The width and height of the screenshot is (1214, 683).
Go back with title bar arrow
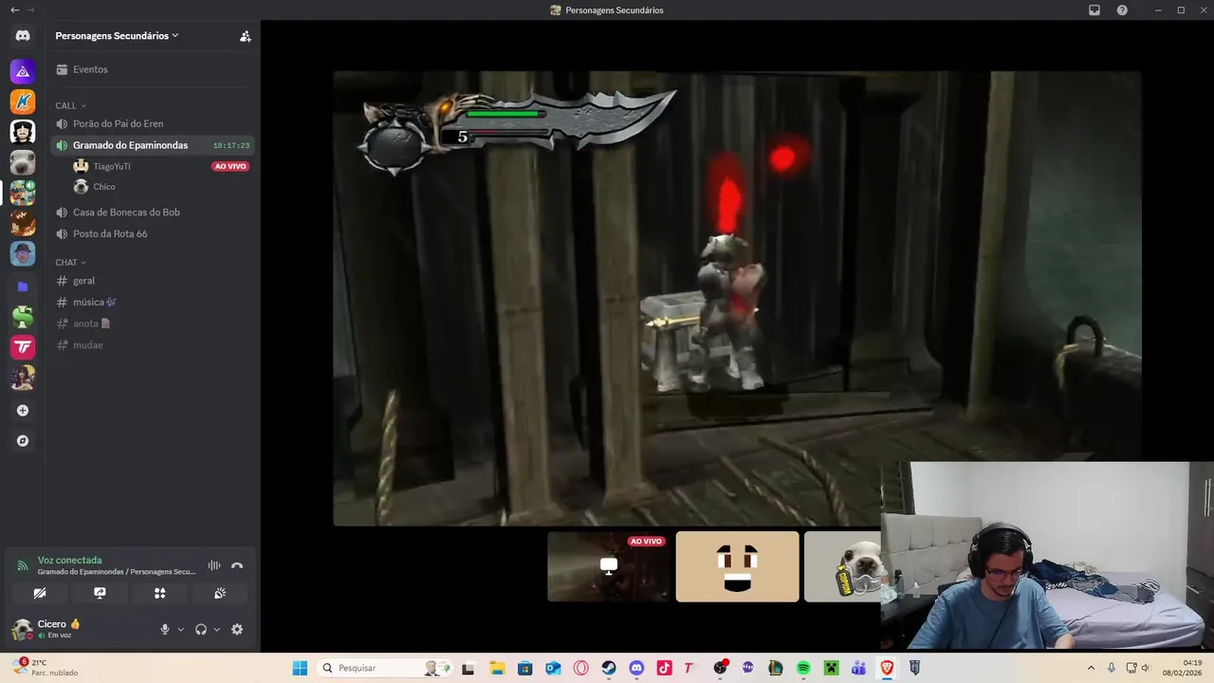pyautogui.click(x=14, y=9)
